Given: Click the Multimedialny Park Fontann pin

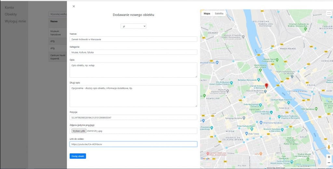Looking at the screenshot, I should point(260,70).
